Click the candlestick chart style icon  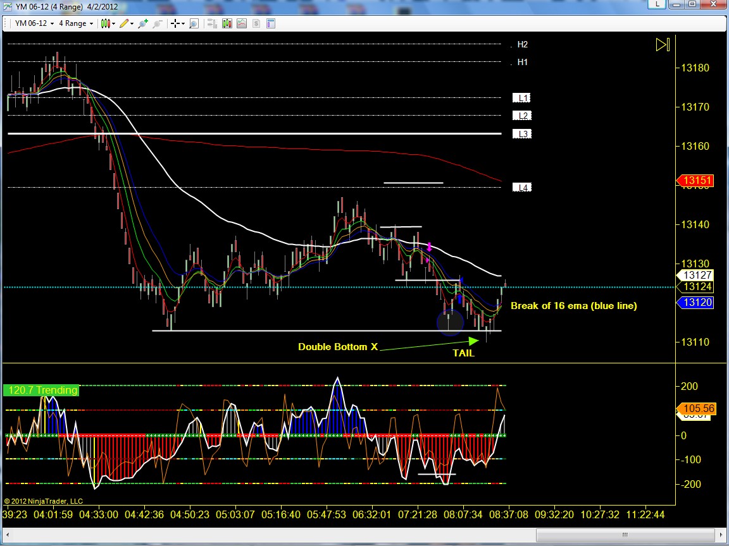(105, 23)
